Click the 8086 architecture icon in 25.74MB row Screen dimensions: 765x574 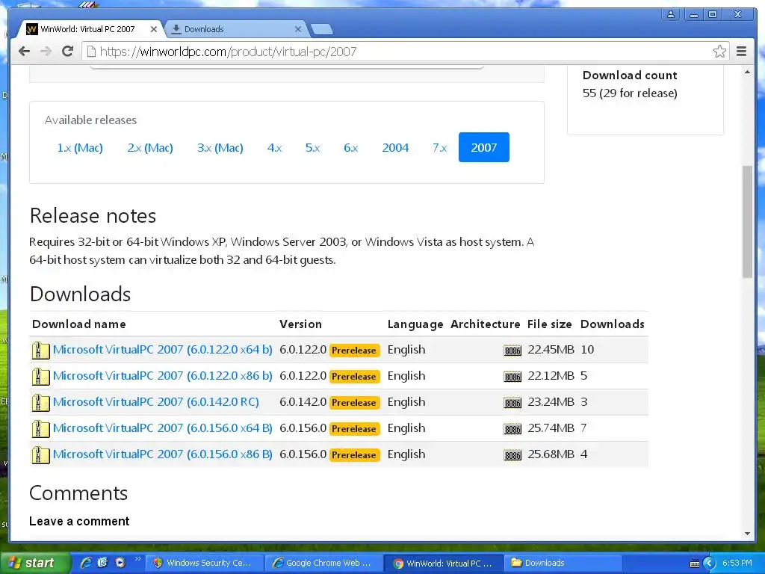click(x=512, y=429)
